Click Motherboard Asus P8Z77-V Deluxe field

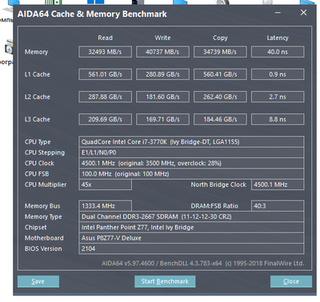[x=191, y=238]
